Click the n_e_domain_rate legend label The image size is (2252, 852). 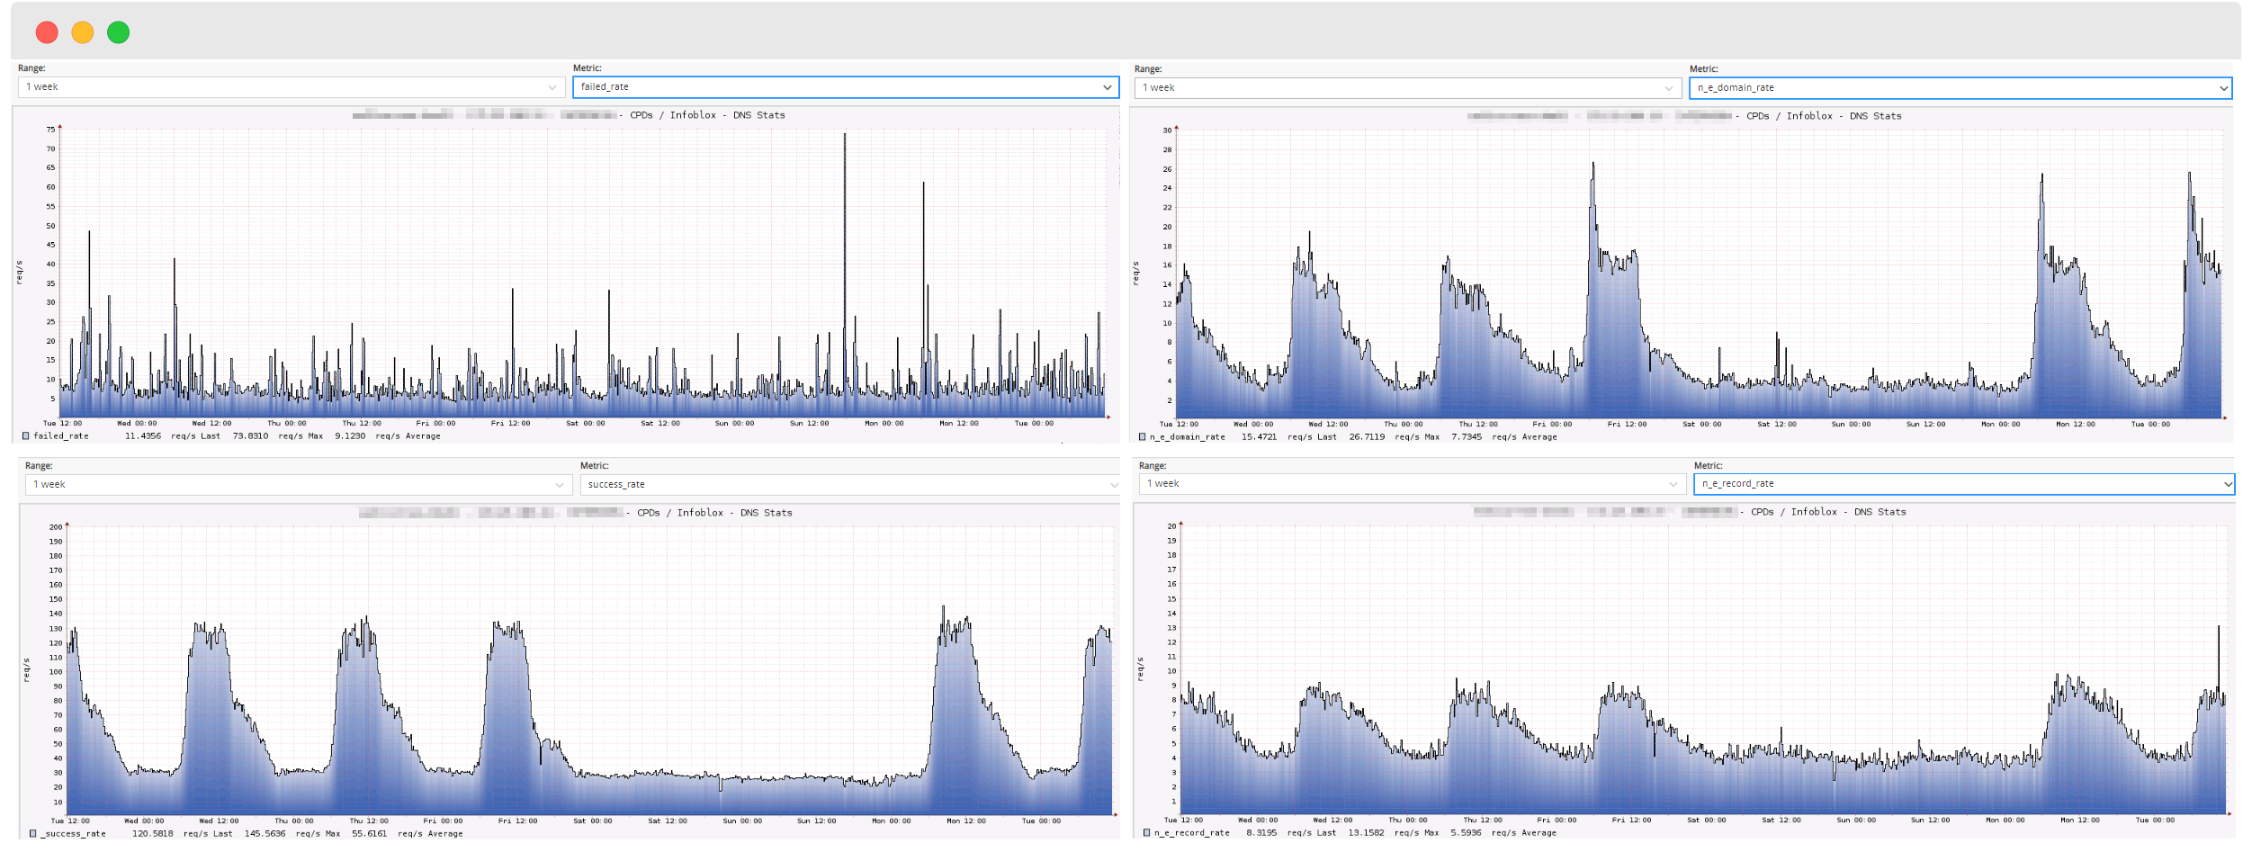point(1187,437)
